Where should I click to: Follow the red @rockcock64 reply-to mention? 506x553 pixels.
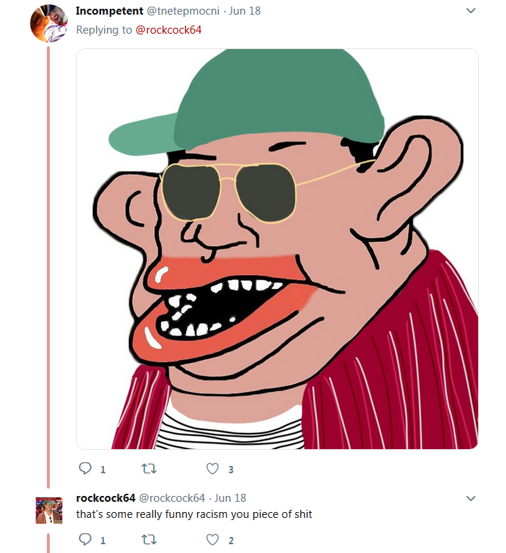[x=168, y=30]
